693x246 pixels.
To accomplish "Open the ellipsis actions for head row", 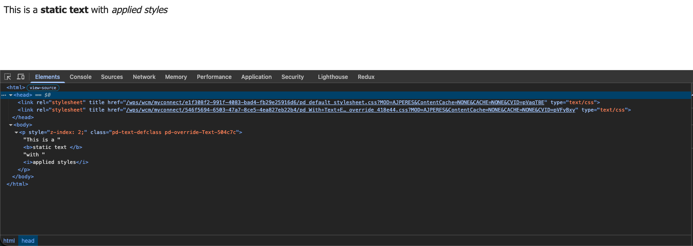I will point(4,95).
